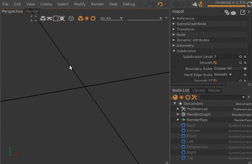
Task: Click the camera aperture icon in viewport toolbar
Action: click(93, 18)
